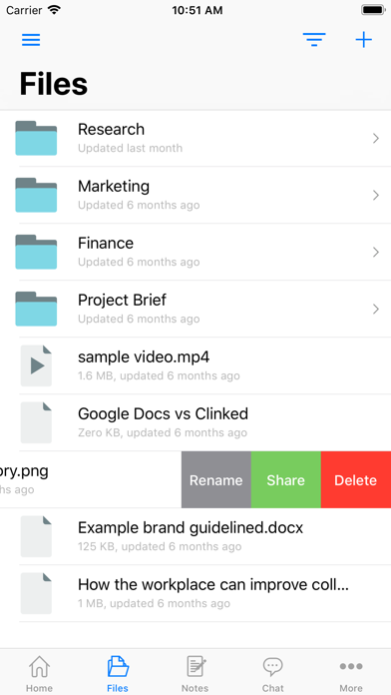Open the Chat tab
This screenshot has height=695, width=391.
(272, 674)
